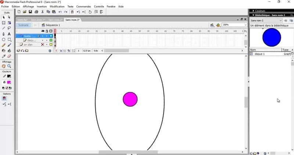Screen dimensions: 294x155
Task: Select 'disque 1' in the library list
Action: pos(259,54)
